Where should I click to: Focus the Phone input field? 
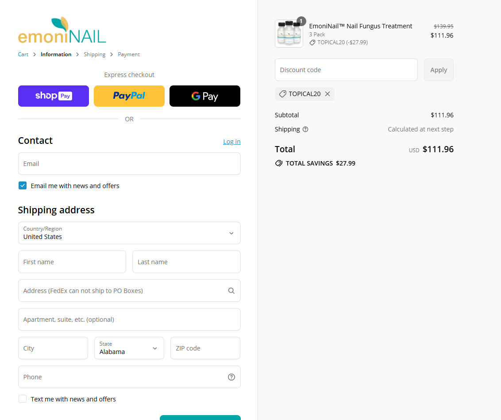tap(129, 377)
